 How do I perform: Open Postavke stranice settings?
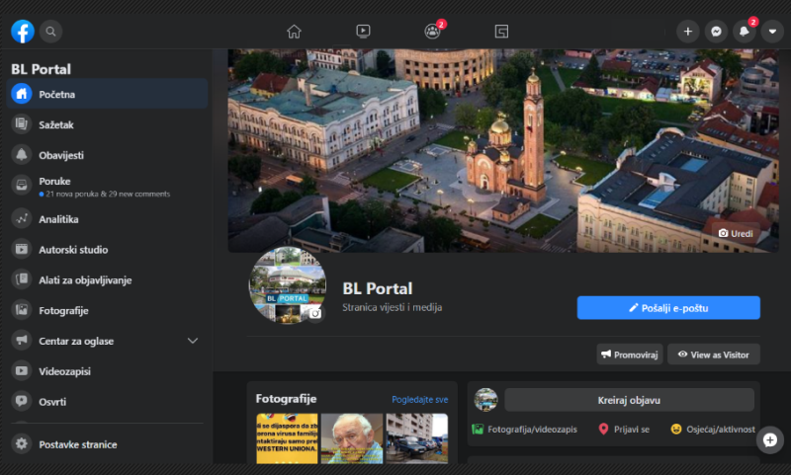(77, 444)
